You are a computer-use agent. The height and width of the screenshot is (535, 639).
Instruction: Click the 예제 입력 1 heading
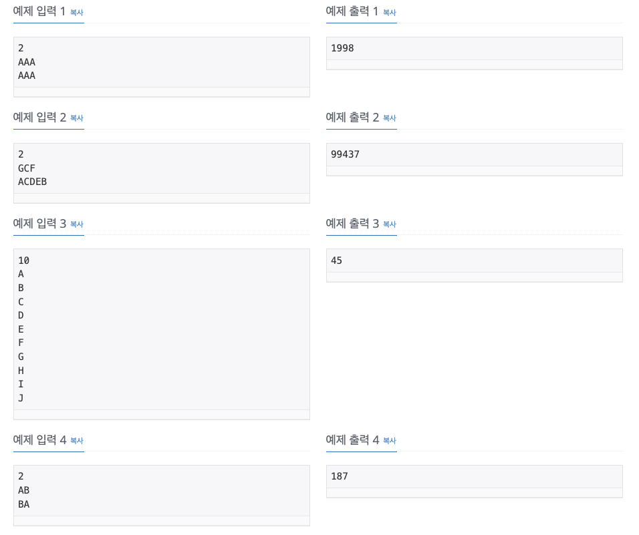coord(39,11)
